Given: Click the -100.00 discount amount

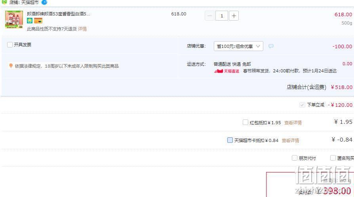Looking at the screenshot, I should click(x=342, y=47).
